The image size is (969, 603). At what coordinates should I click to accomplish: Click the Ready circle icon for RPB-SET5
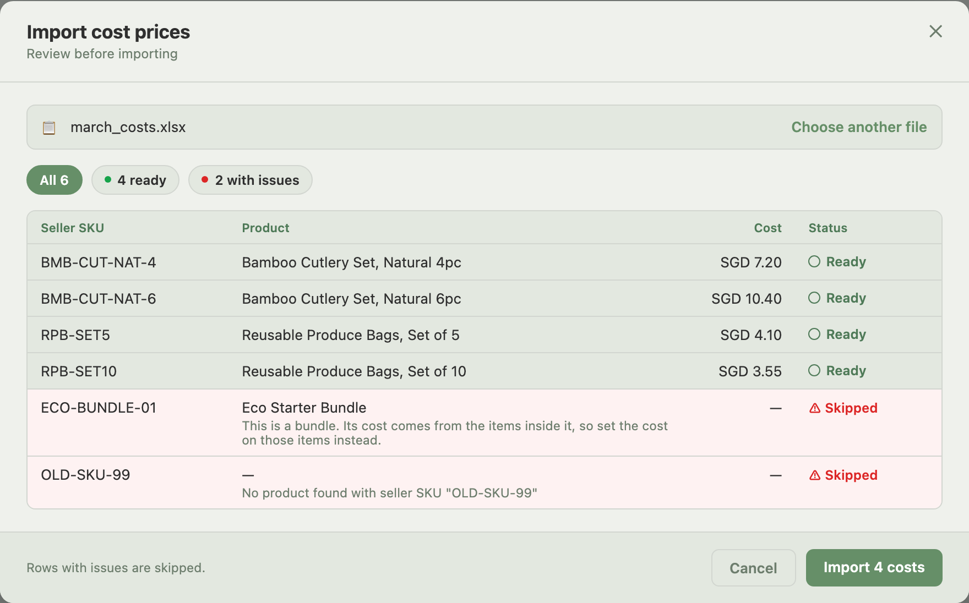(x=814, y=334)
